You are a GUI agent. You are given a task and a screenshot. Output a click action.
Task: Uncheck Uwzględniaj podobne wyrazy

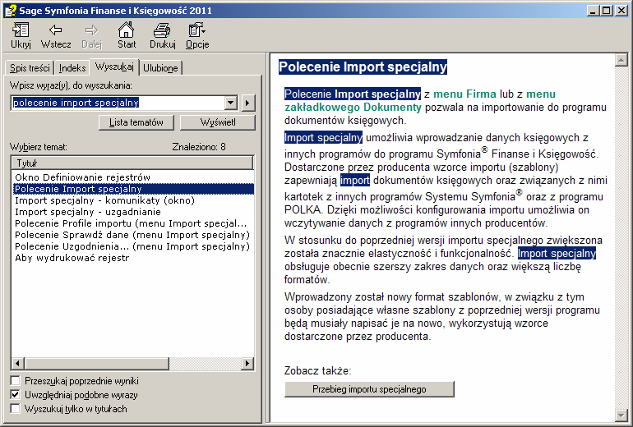(x=16, y=394)
